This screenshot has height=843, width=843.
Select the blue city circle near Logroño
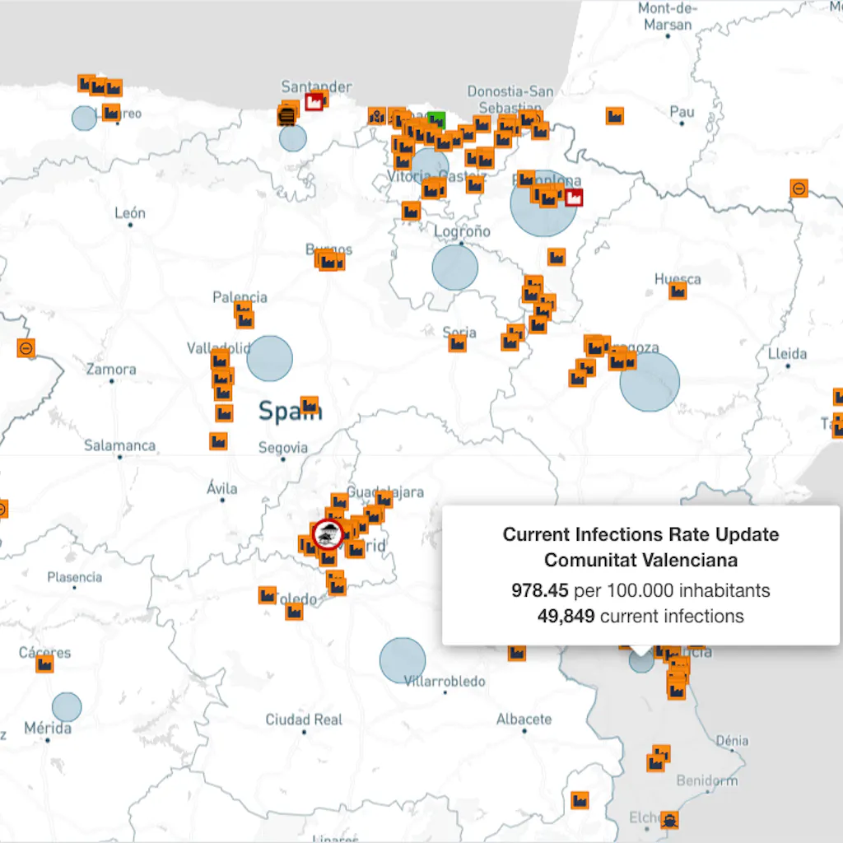click(x=454, y=268)
